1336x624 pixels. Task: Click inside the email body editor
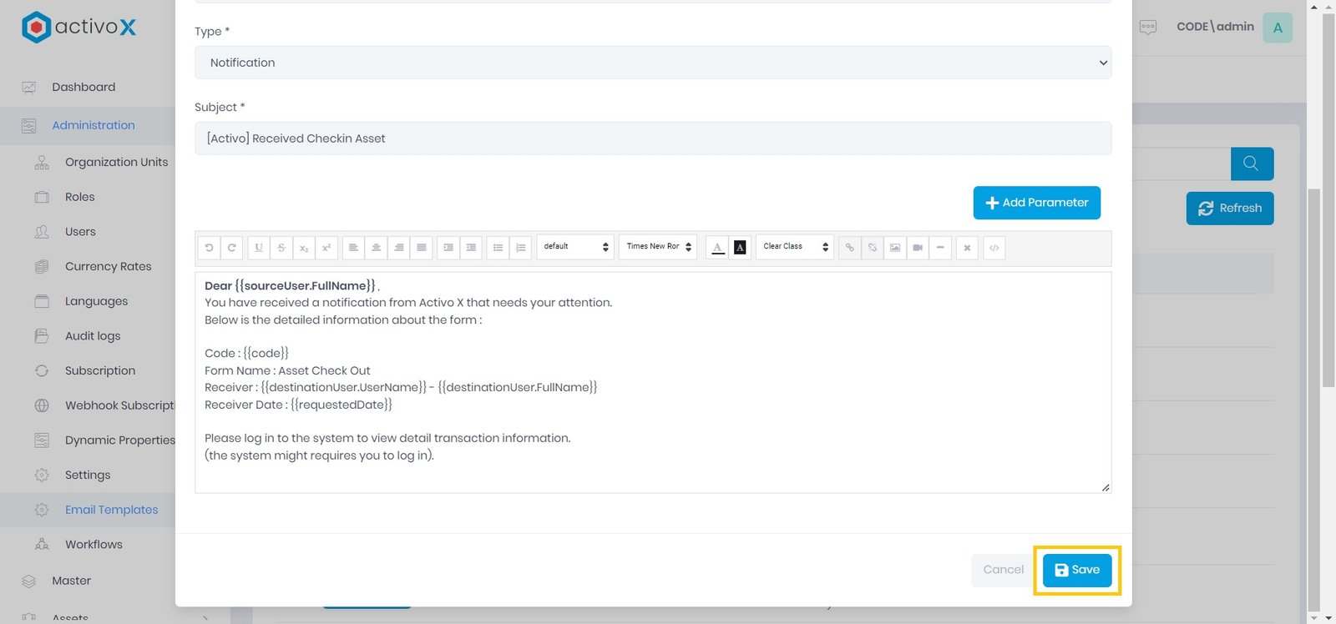[x=653, y=382]
